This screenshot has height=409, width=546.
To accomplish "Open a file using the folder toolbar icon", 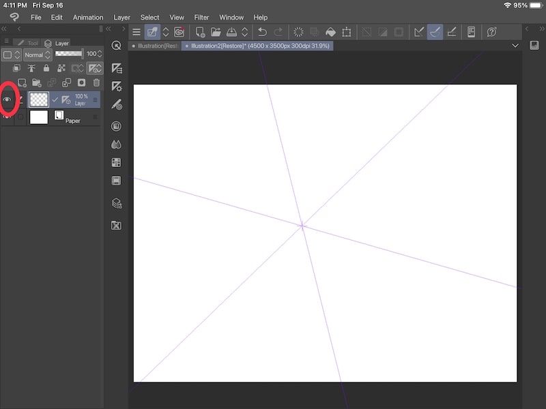I will [216, 31].
